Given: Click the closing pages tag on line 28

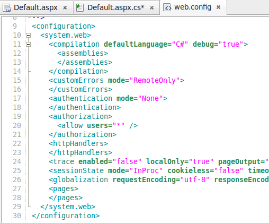Looking at the screenshot, I should [x=66, y=198].
